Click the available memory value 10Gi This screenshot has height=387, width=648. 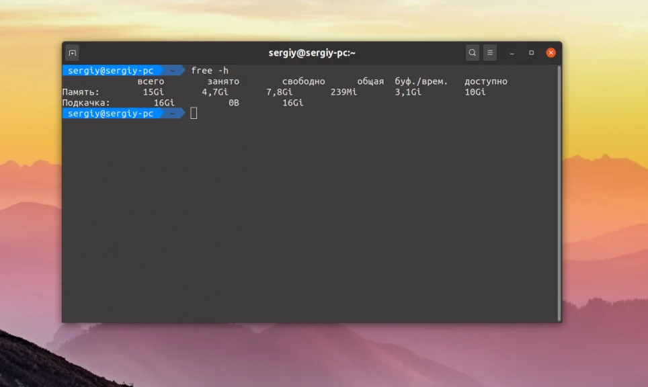point(475,92)
